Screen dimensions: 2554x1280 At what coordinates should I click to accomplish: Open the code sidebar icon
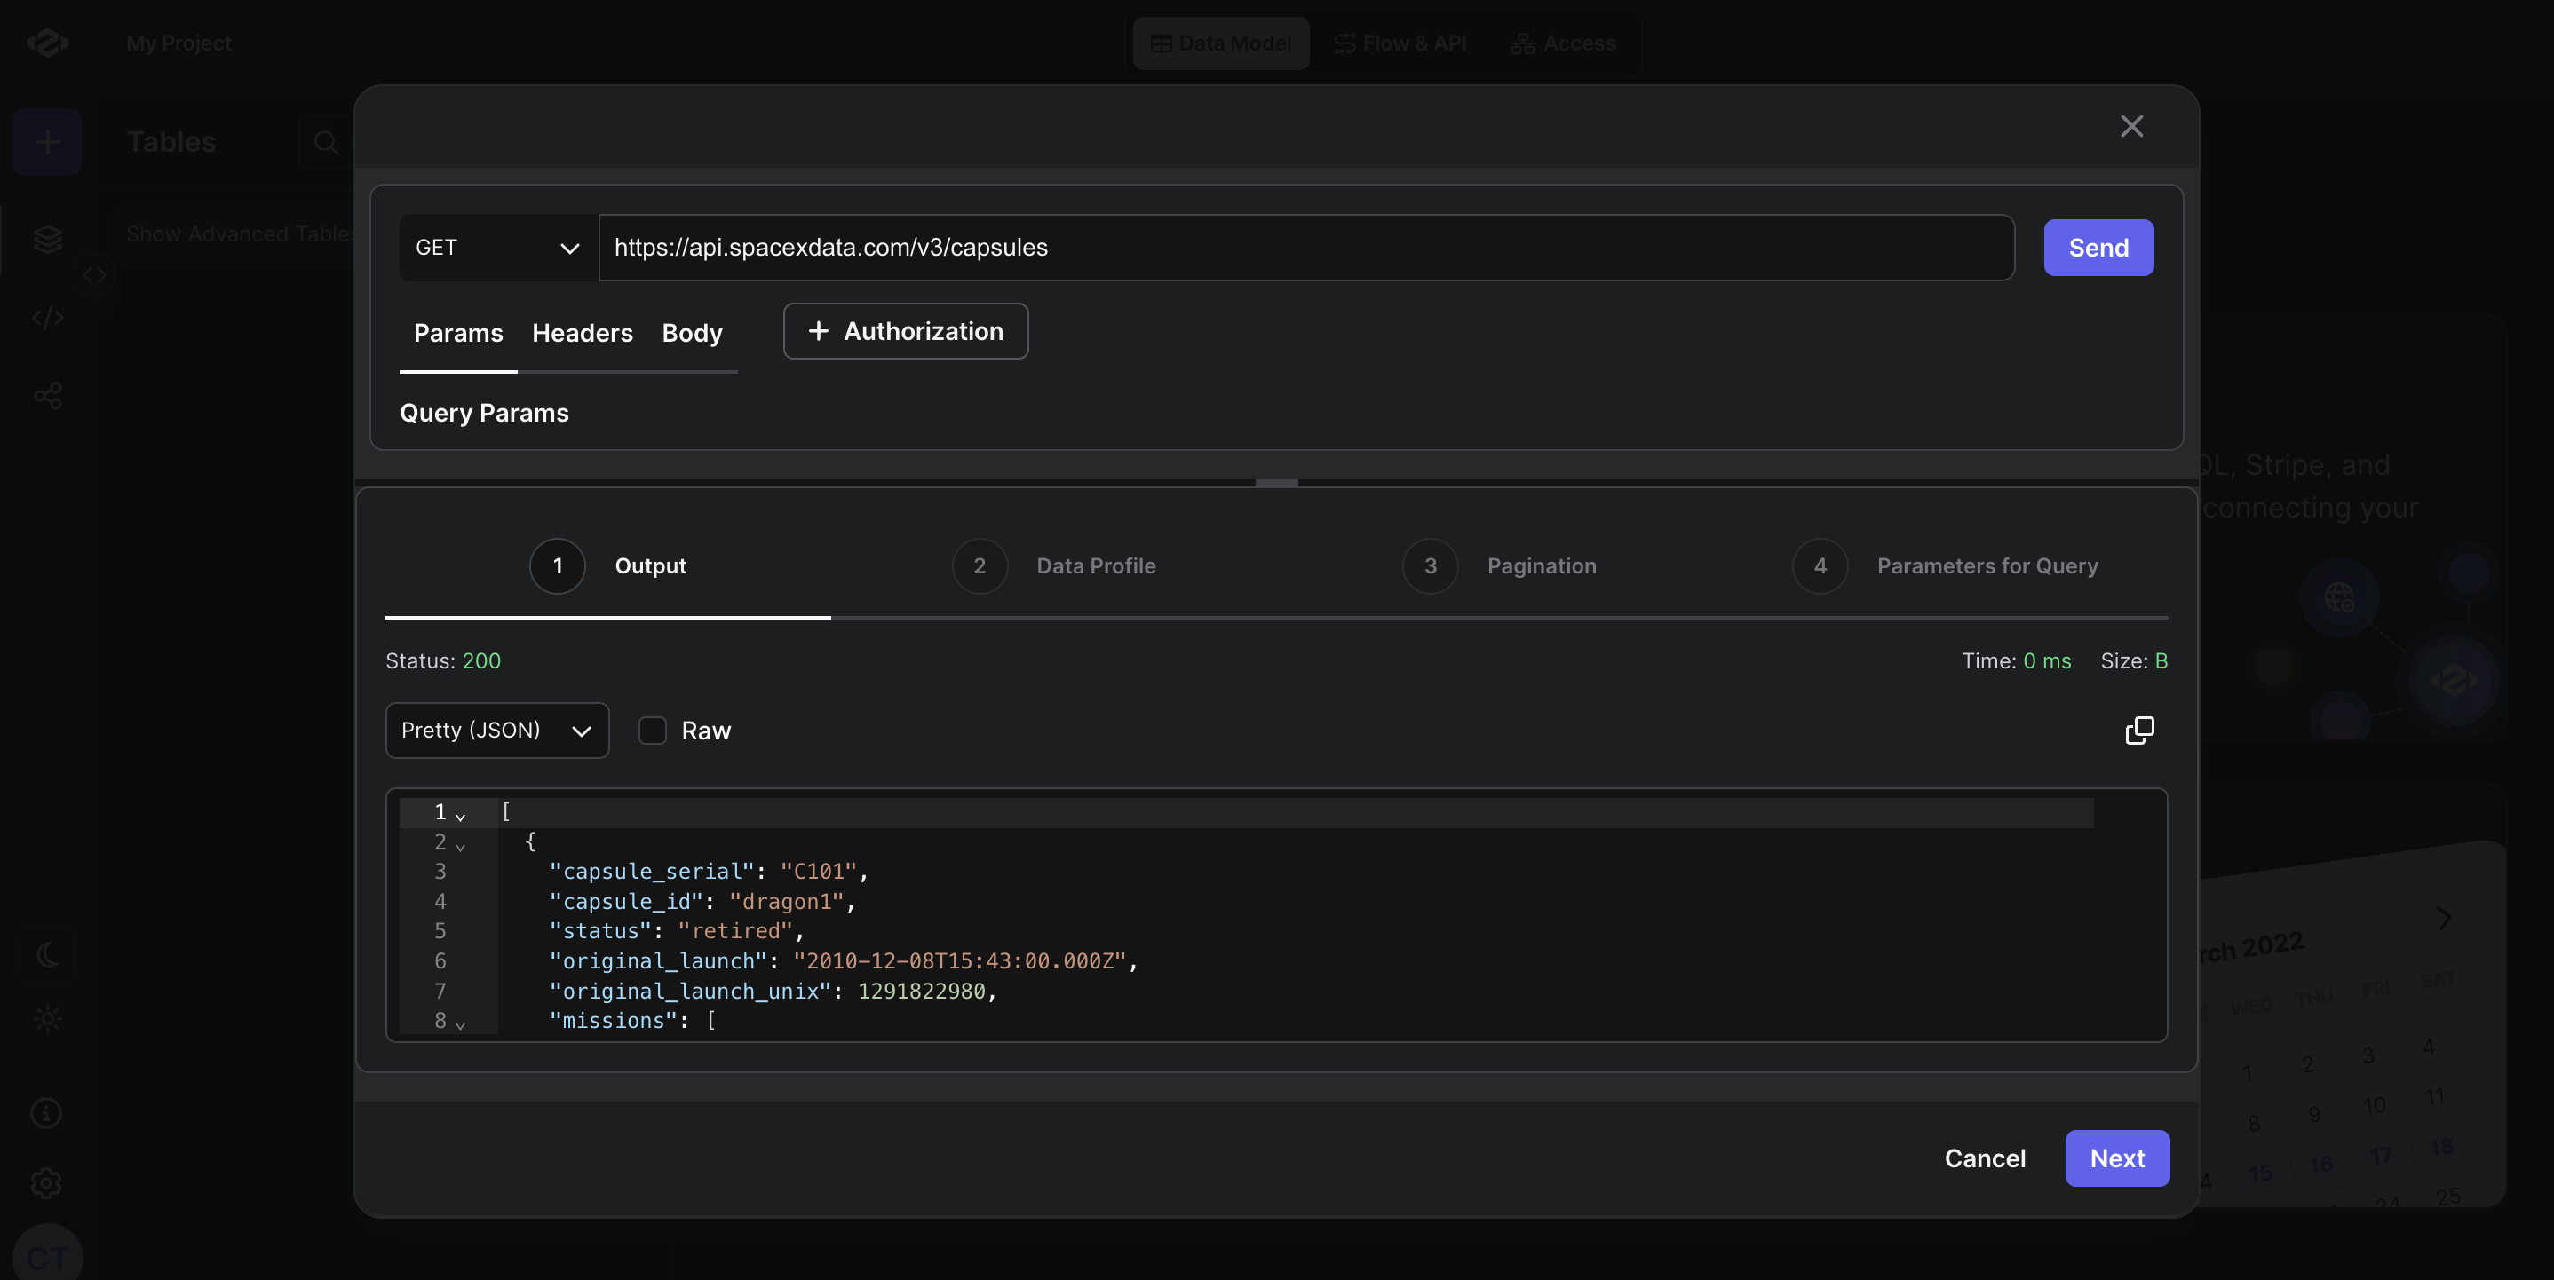(48, 318)
